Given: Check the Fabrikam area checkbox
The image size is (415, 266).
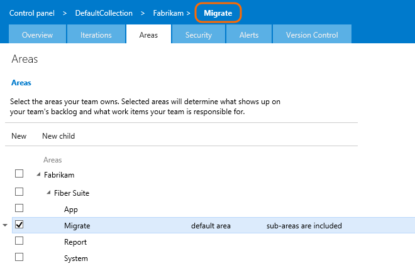Looking at the screenshot, I should coord(19,174).
